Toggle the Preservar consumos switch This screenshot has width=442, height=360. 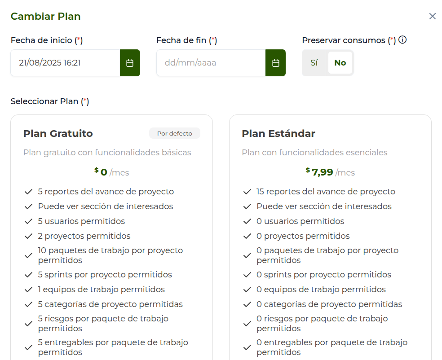point(314,63)
